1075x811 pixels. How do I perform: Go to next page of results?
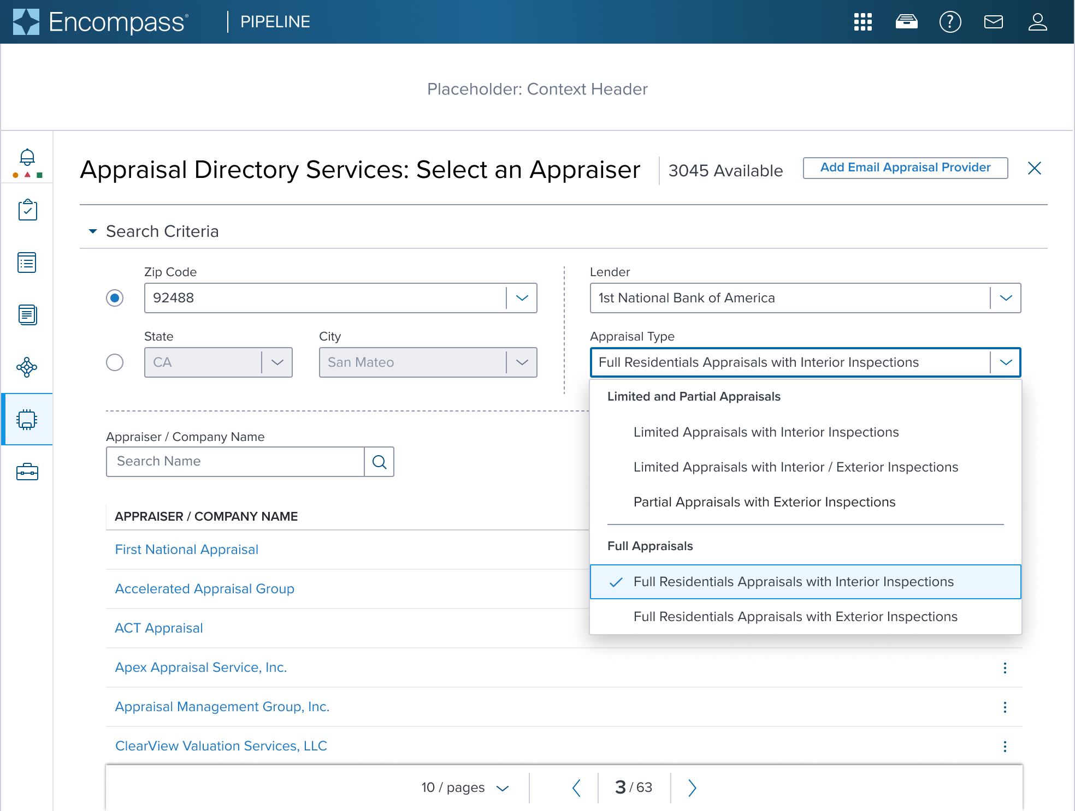click(692, 788)
